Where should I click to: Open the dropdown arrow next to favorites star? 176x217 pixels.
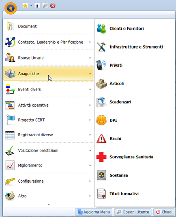pos(31,6)
